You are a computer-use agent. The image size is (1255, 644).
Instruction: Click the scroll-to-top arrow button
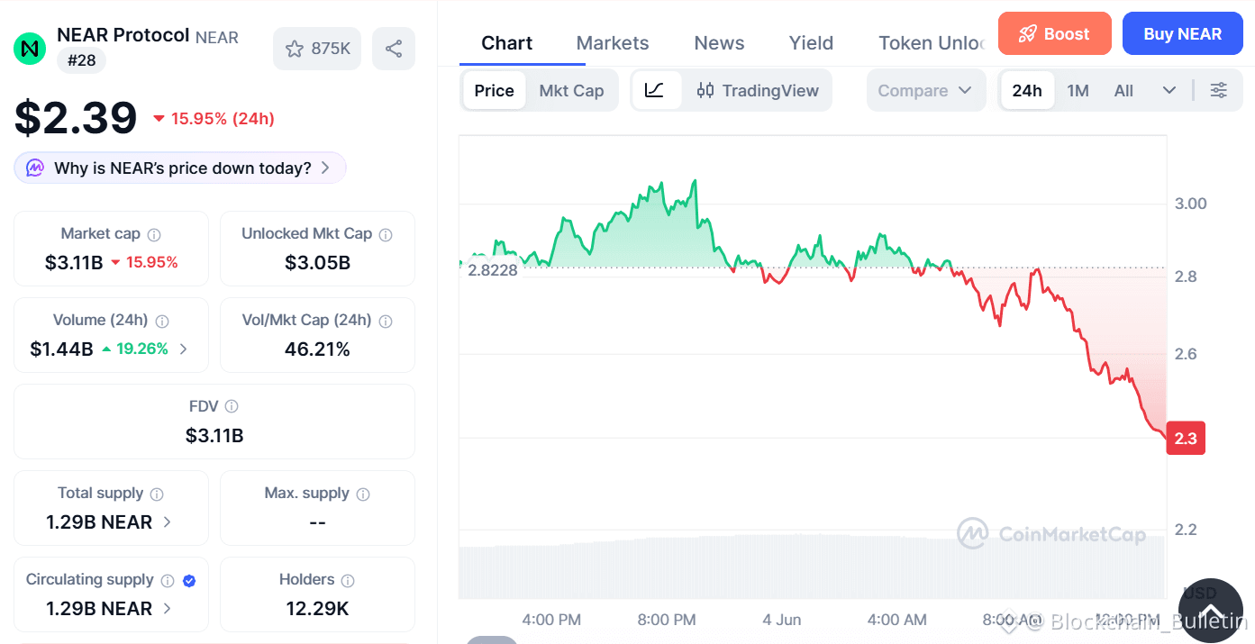tap(1211, 611)
